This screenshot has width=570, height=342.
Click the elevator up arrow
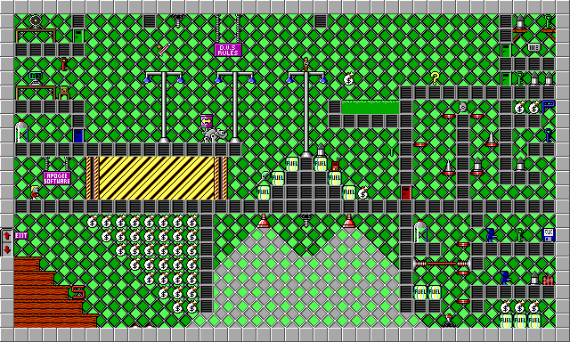(7, 235)
